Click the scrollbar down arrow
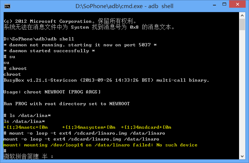Image resolution: width=249 pixels, height=163 pixels. (x=242, y=156)
